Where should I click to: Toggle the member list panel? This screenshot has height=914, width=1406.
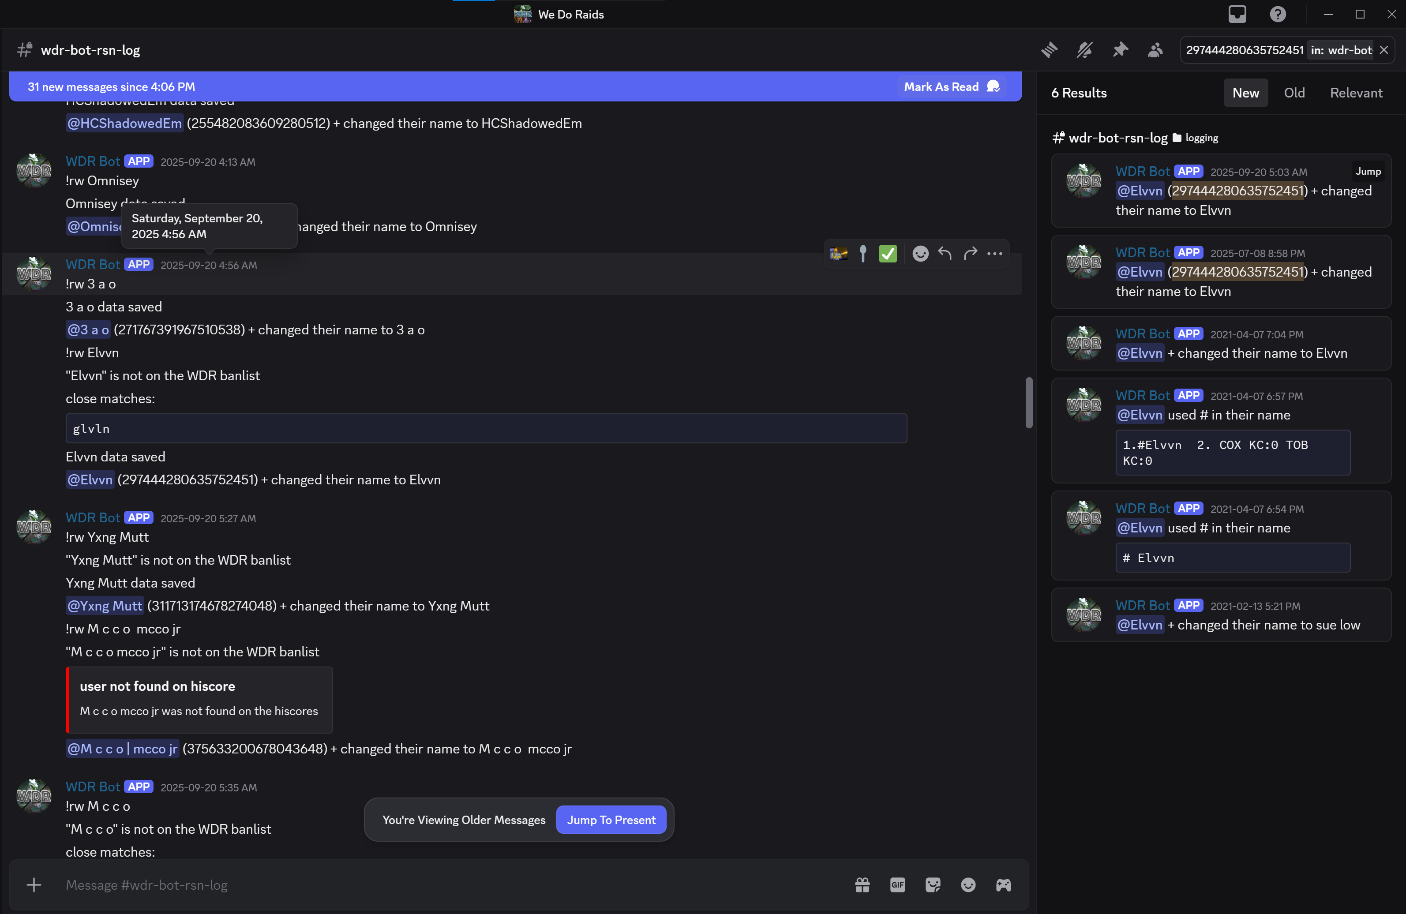(1155, 50)
